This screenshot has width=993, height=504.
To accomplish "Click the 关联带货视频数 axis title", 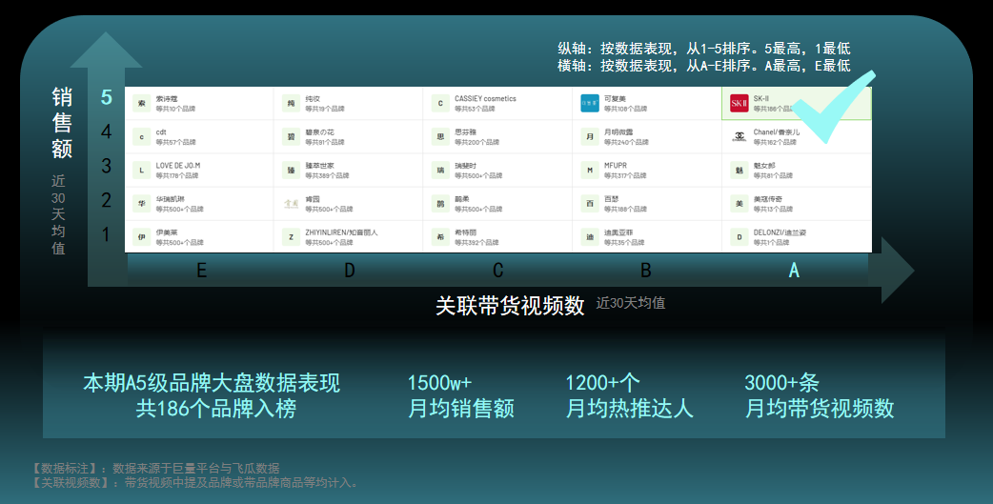I will pos(510,305).
